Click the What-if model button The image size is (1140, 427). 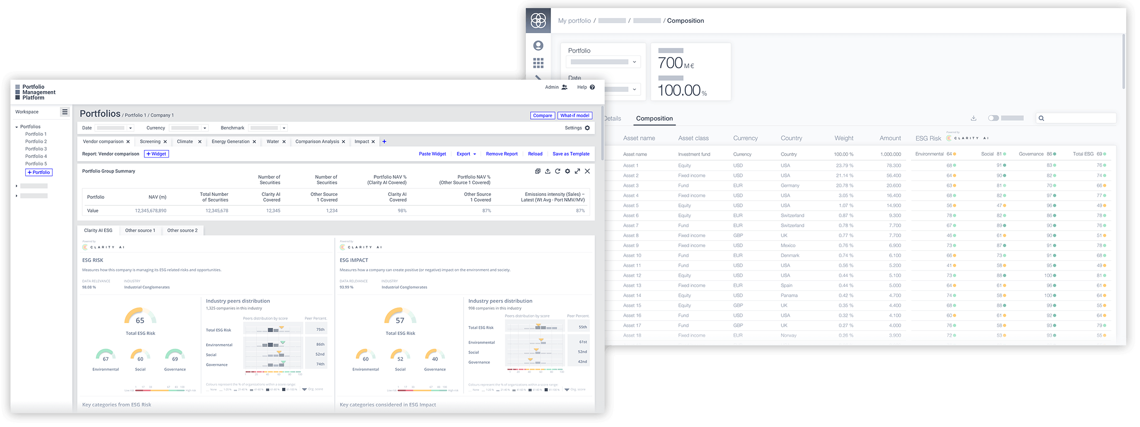click(x=575, y=115)
